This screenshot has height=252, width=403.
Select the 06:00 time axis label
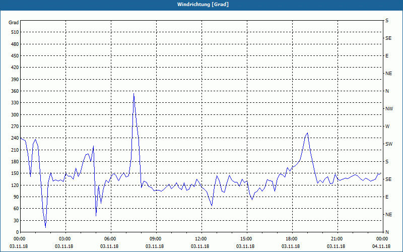pyautogui.click(x=110, y=239)
